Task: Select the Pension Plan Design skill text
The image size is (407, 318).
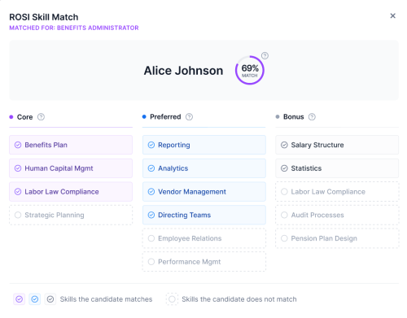Action: (324, 238)
